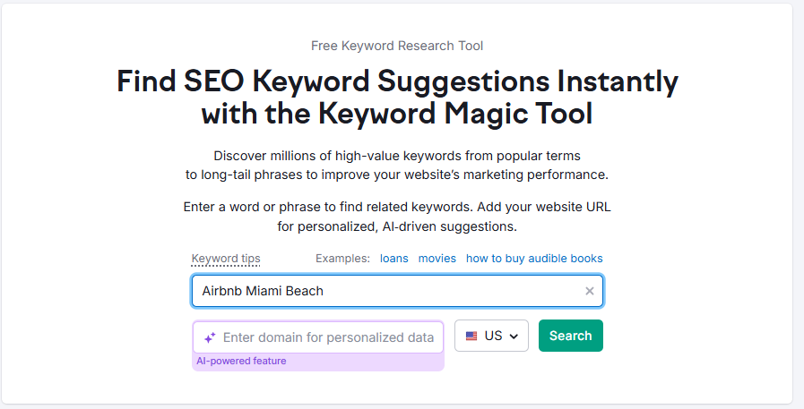Expand the country selector chevron arrow
The image size is (804, 409).
(x=514, y=337)
